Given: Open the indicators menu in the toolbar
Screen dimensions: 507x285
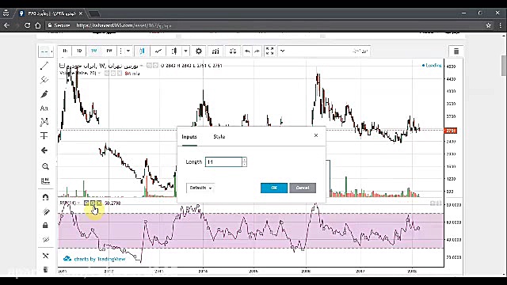Looking at the screenshot, I should click(215, 51).
